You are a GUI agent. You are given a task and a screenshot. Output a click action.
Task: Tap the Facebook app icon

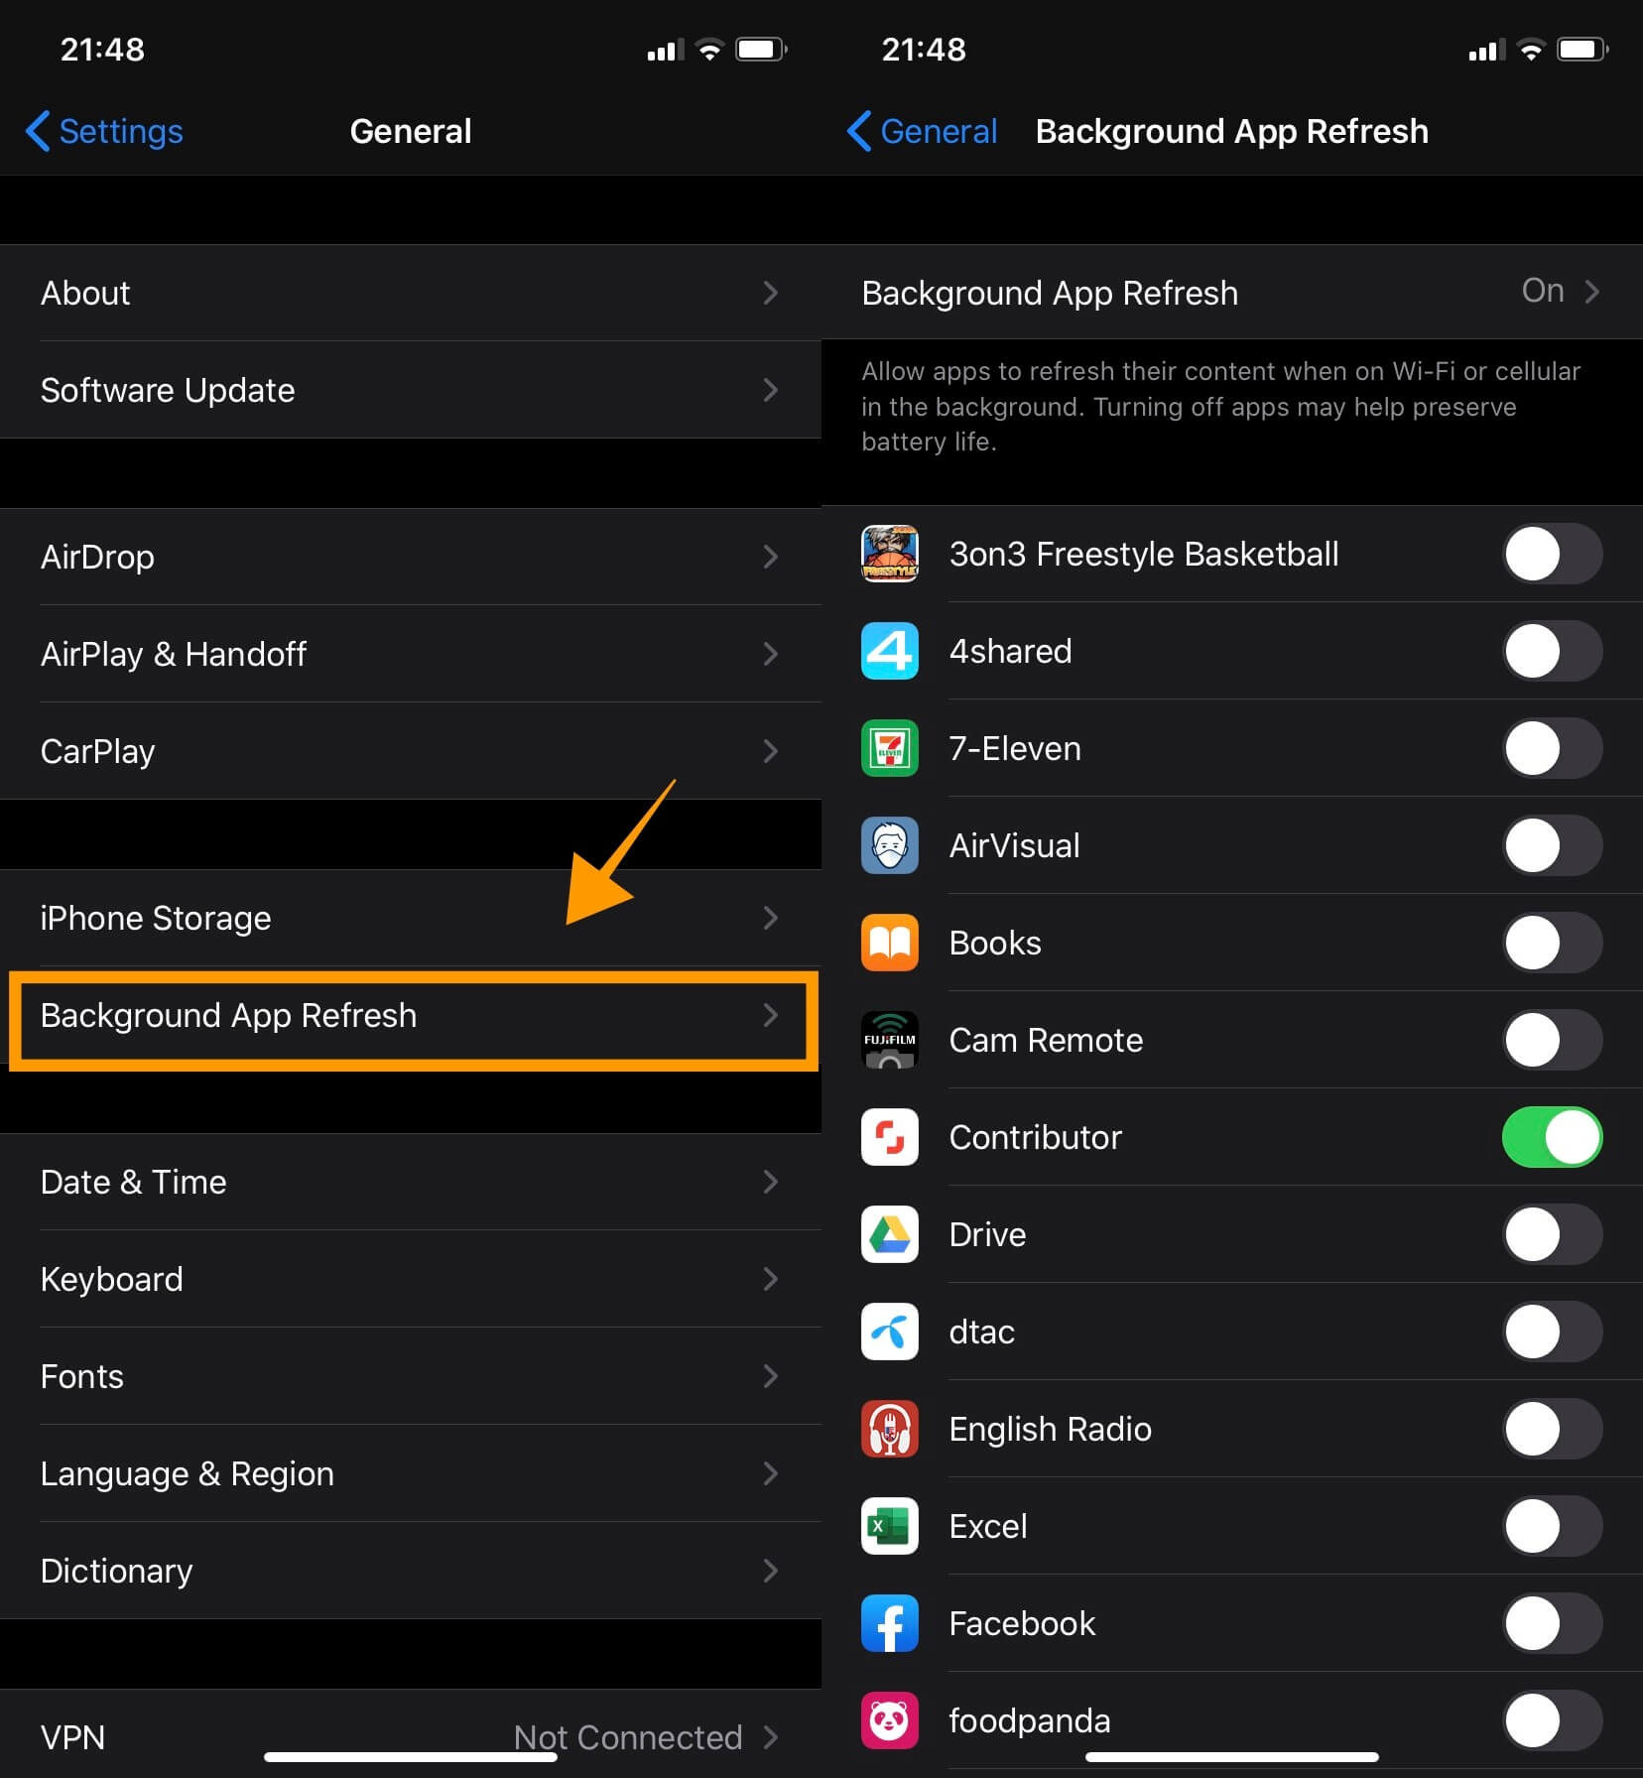(x=889, y=1623)
